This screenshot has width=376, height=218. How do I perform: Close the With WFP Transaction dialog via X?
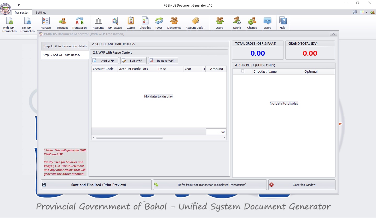333,34
